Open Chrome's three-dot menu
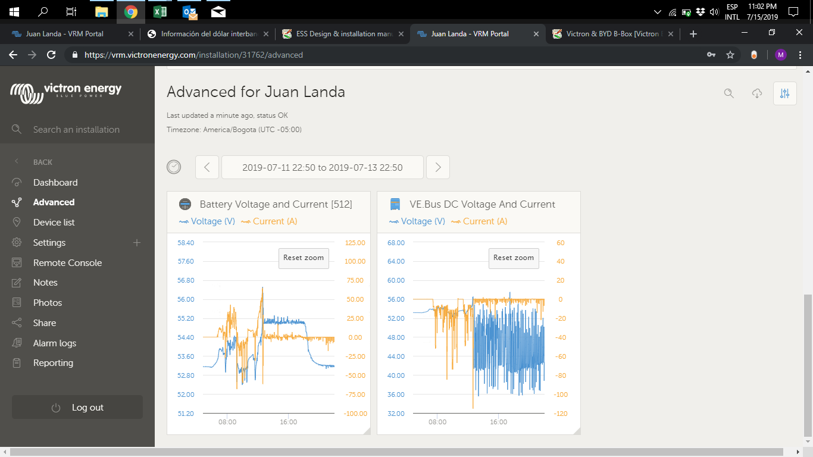The width and height of the screenshot is (813, 457). [800, 55]
